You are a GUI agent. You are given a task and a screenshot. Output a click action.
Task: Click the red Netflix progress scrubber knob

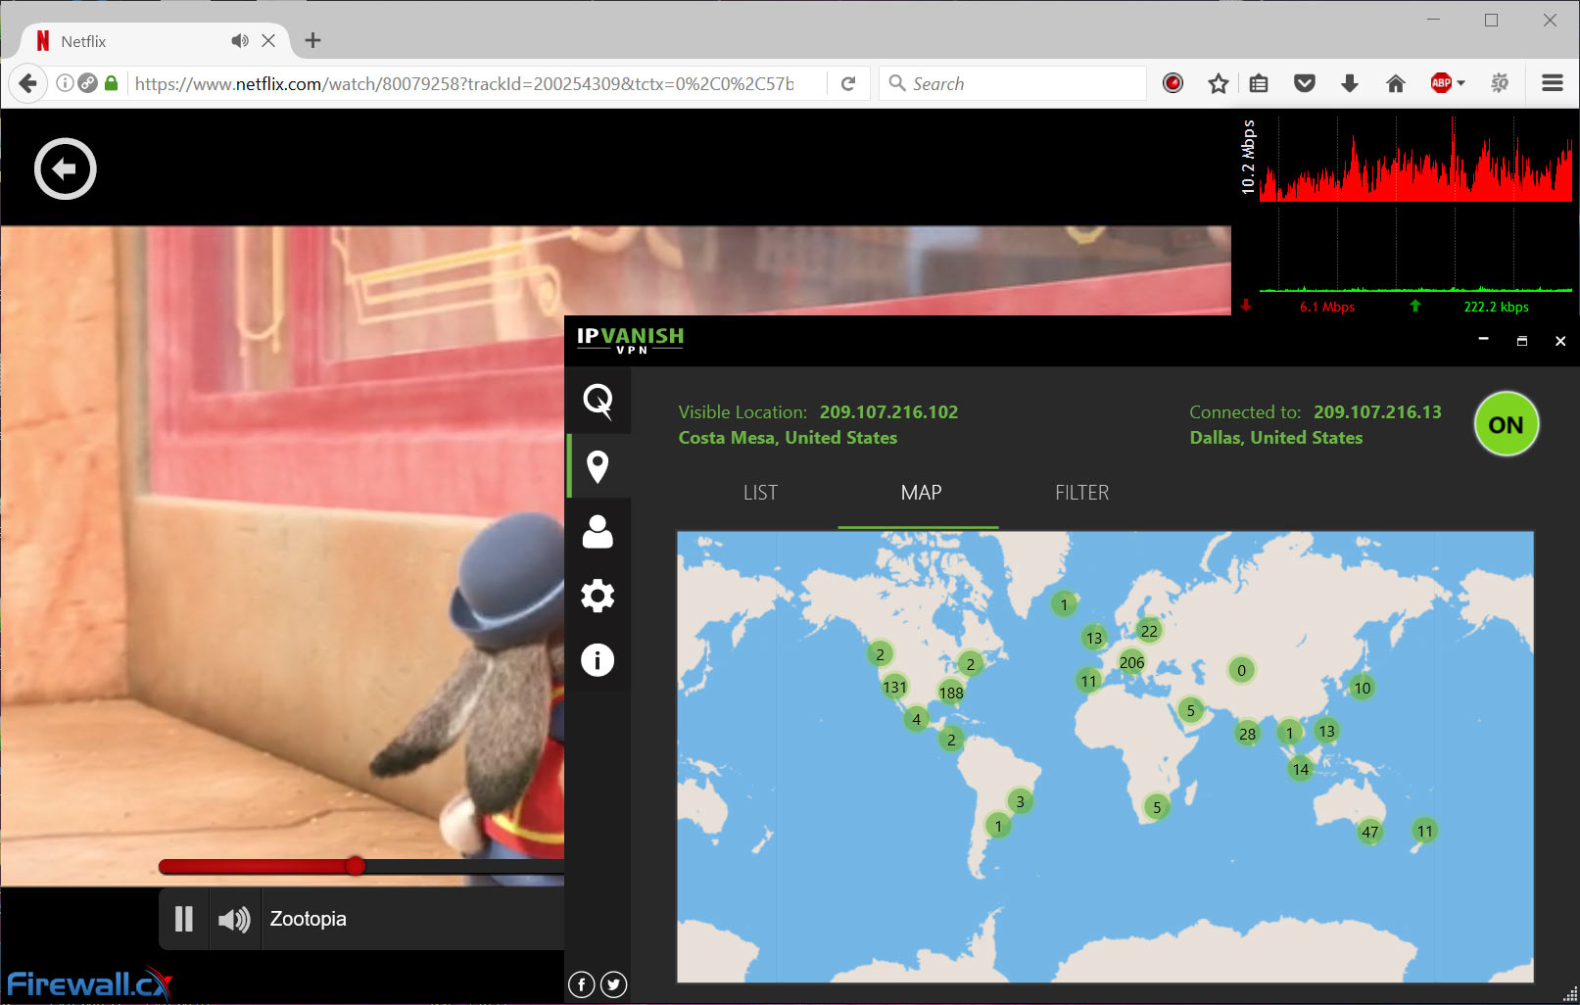pyautogui.click(x=356, y=866)
